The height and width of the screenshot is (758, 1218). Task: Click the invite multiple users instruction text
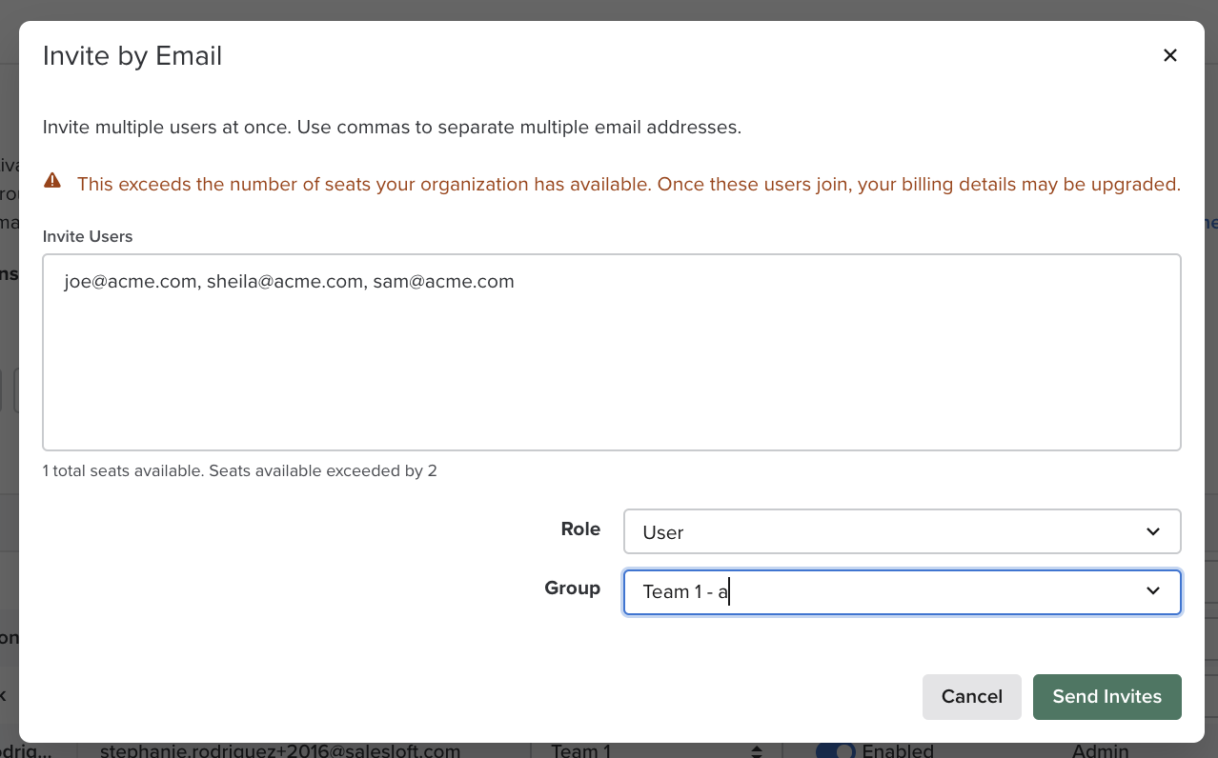click(x=392, y=127)
